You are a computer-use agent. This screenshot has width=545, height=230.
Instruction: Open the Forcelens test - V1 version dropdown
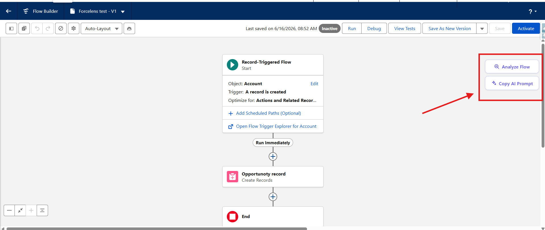[x=123, y=11]
